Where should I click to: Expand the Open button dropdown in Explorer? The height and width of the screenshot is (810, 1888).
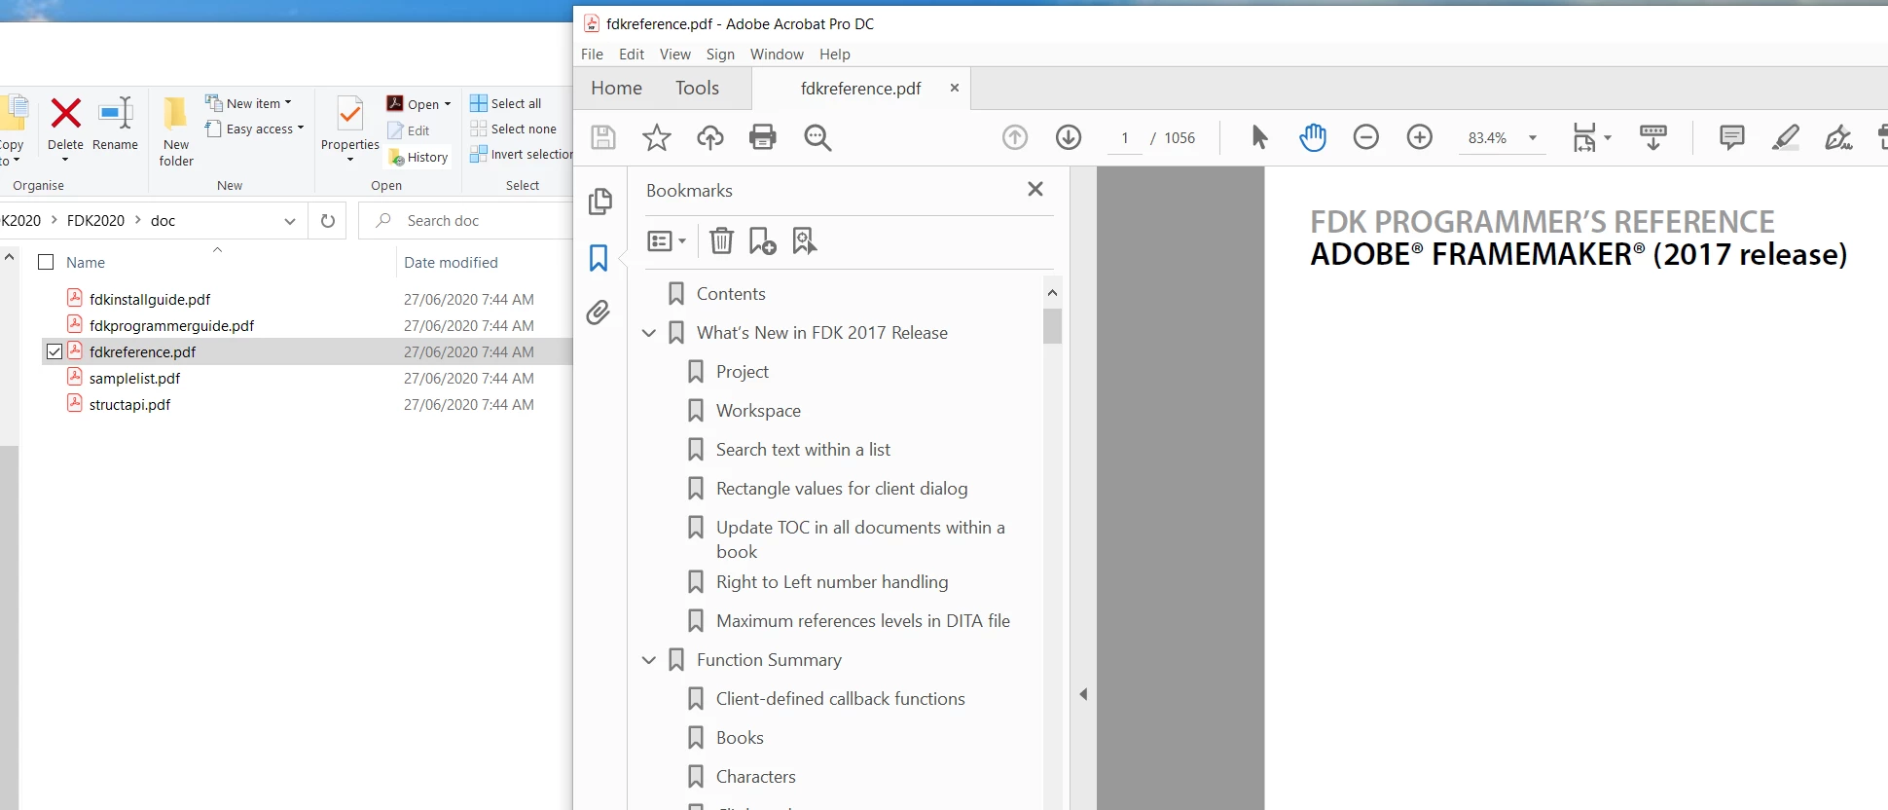(x=448, y=104)
